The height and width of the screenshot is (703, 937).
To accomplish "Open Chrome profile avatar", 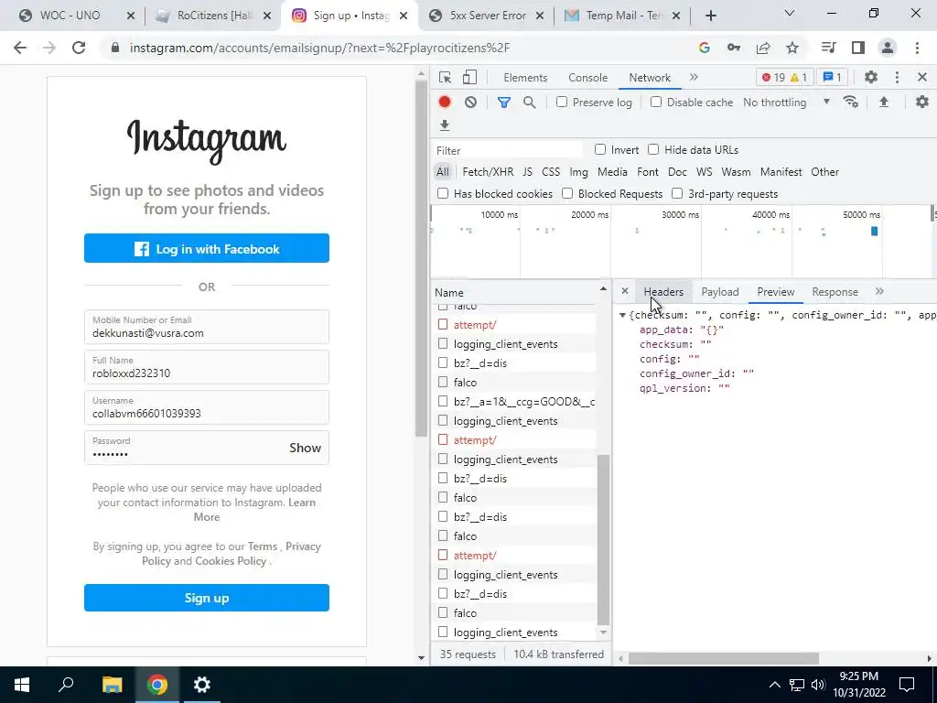I will click(888, 48).
